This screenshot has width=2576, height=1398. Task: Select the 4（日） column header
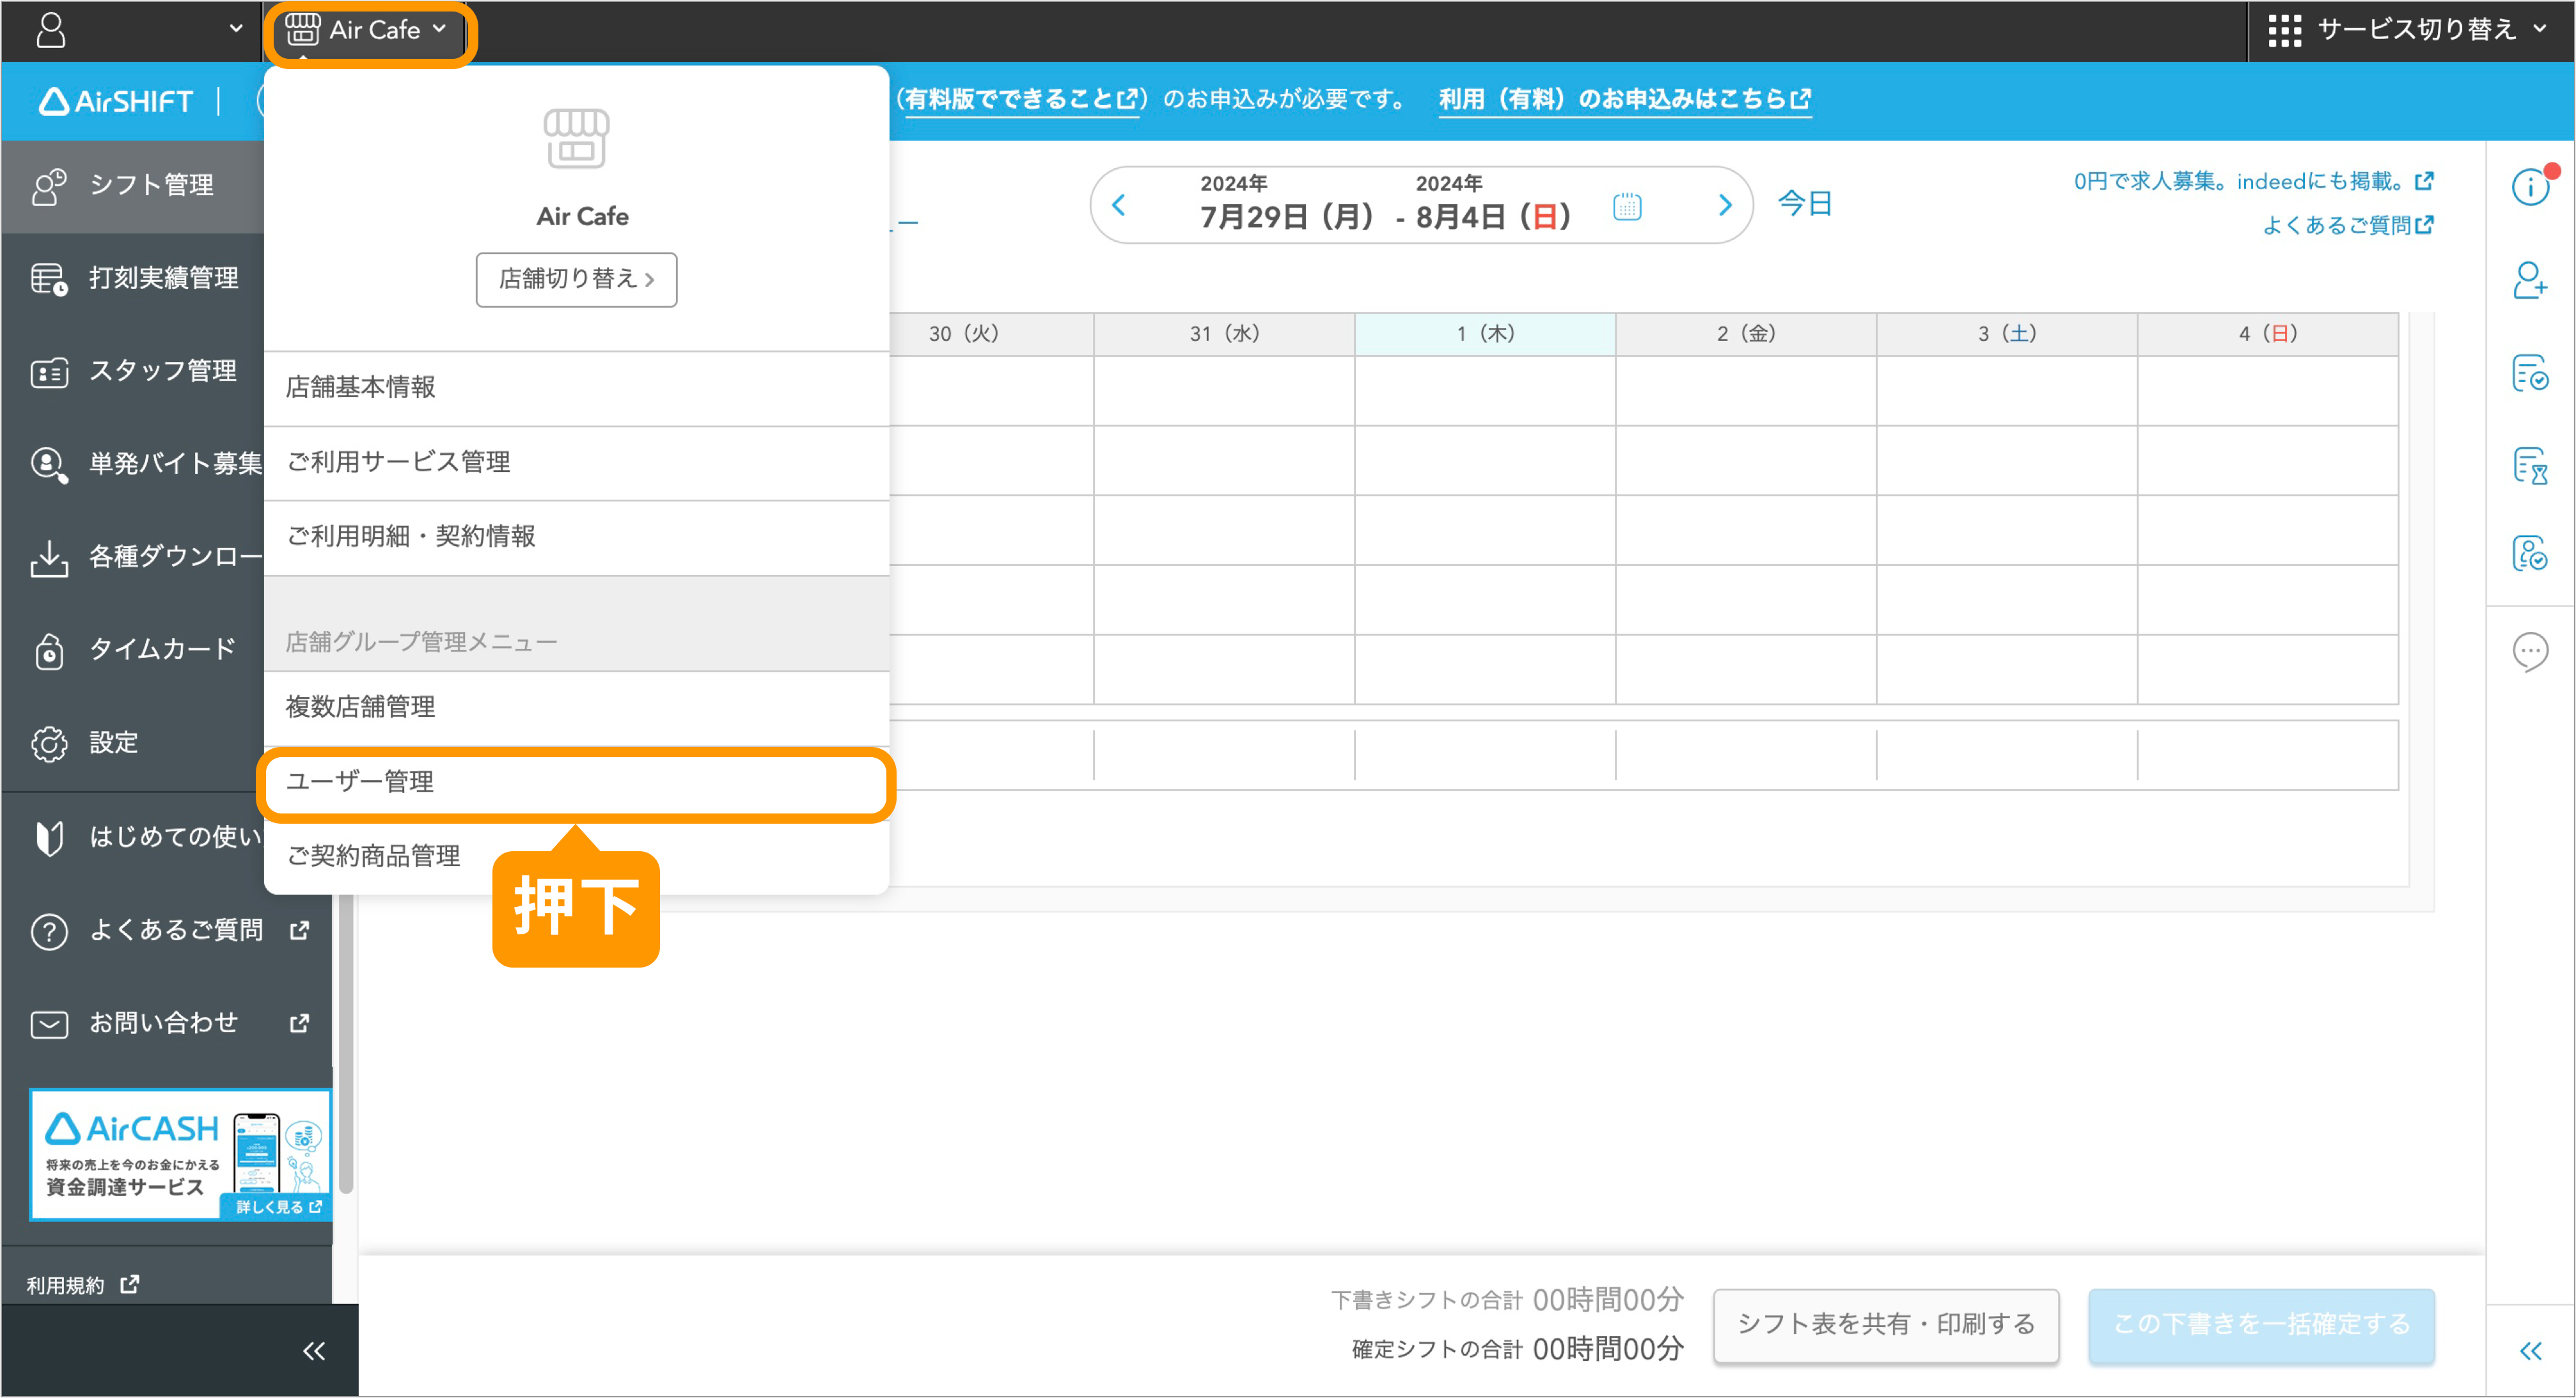pos(2268,334)
